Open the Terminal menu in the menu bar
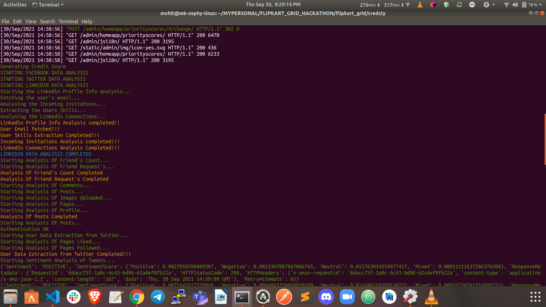 pyautogui.click(x=68, y=21)
